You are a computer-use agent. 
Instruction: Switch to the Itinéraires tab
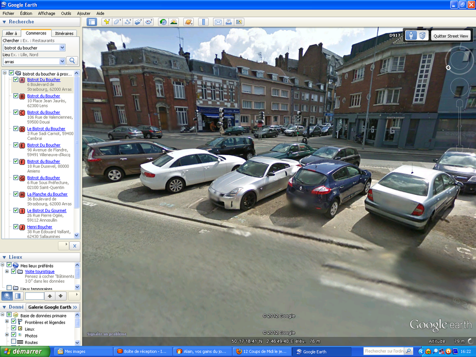[x=64, y=33]
